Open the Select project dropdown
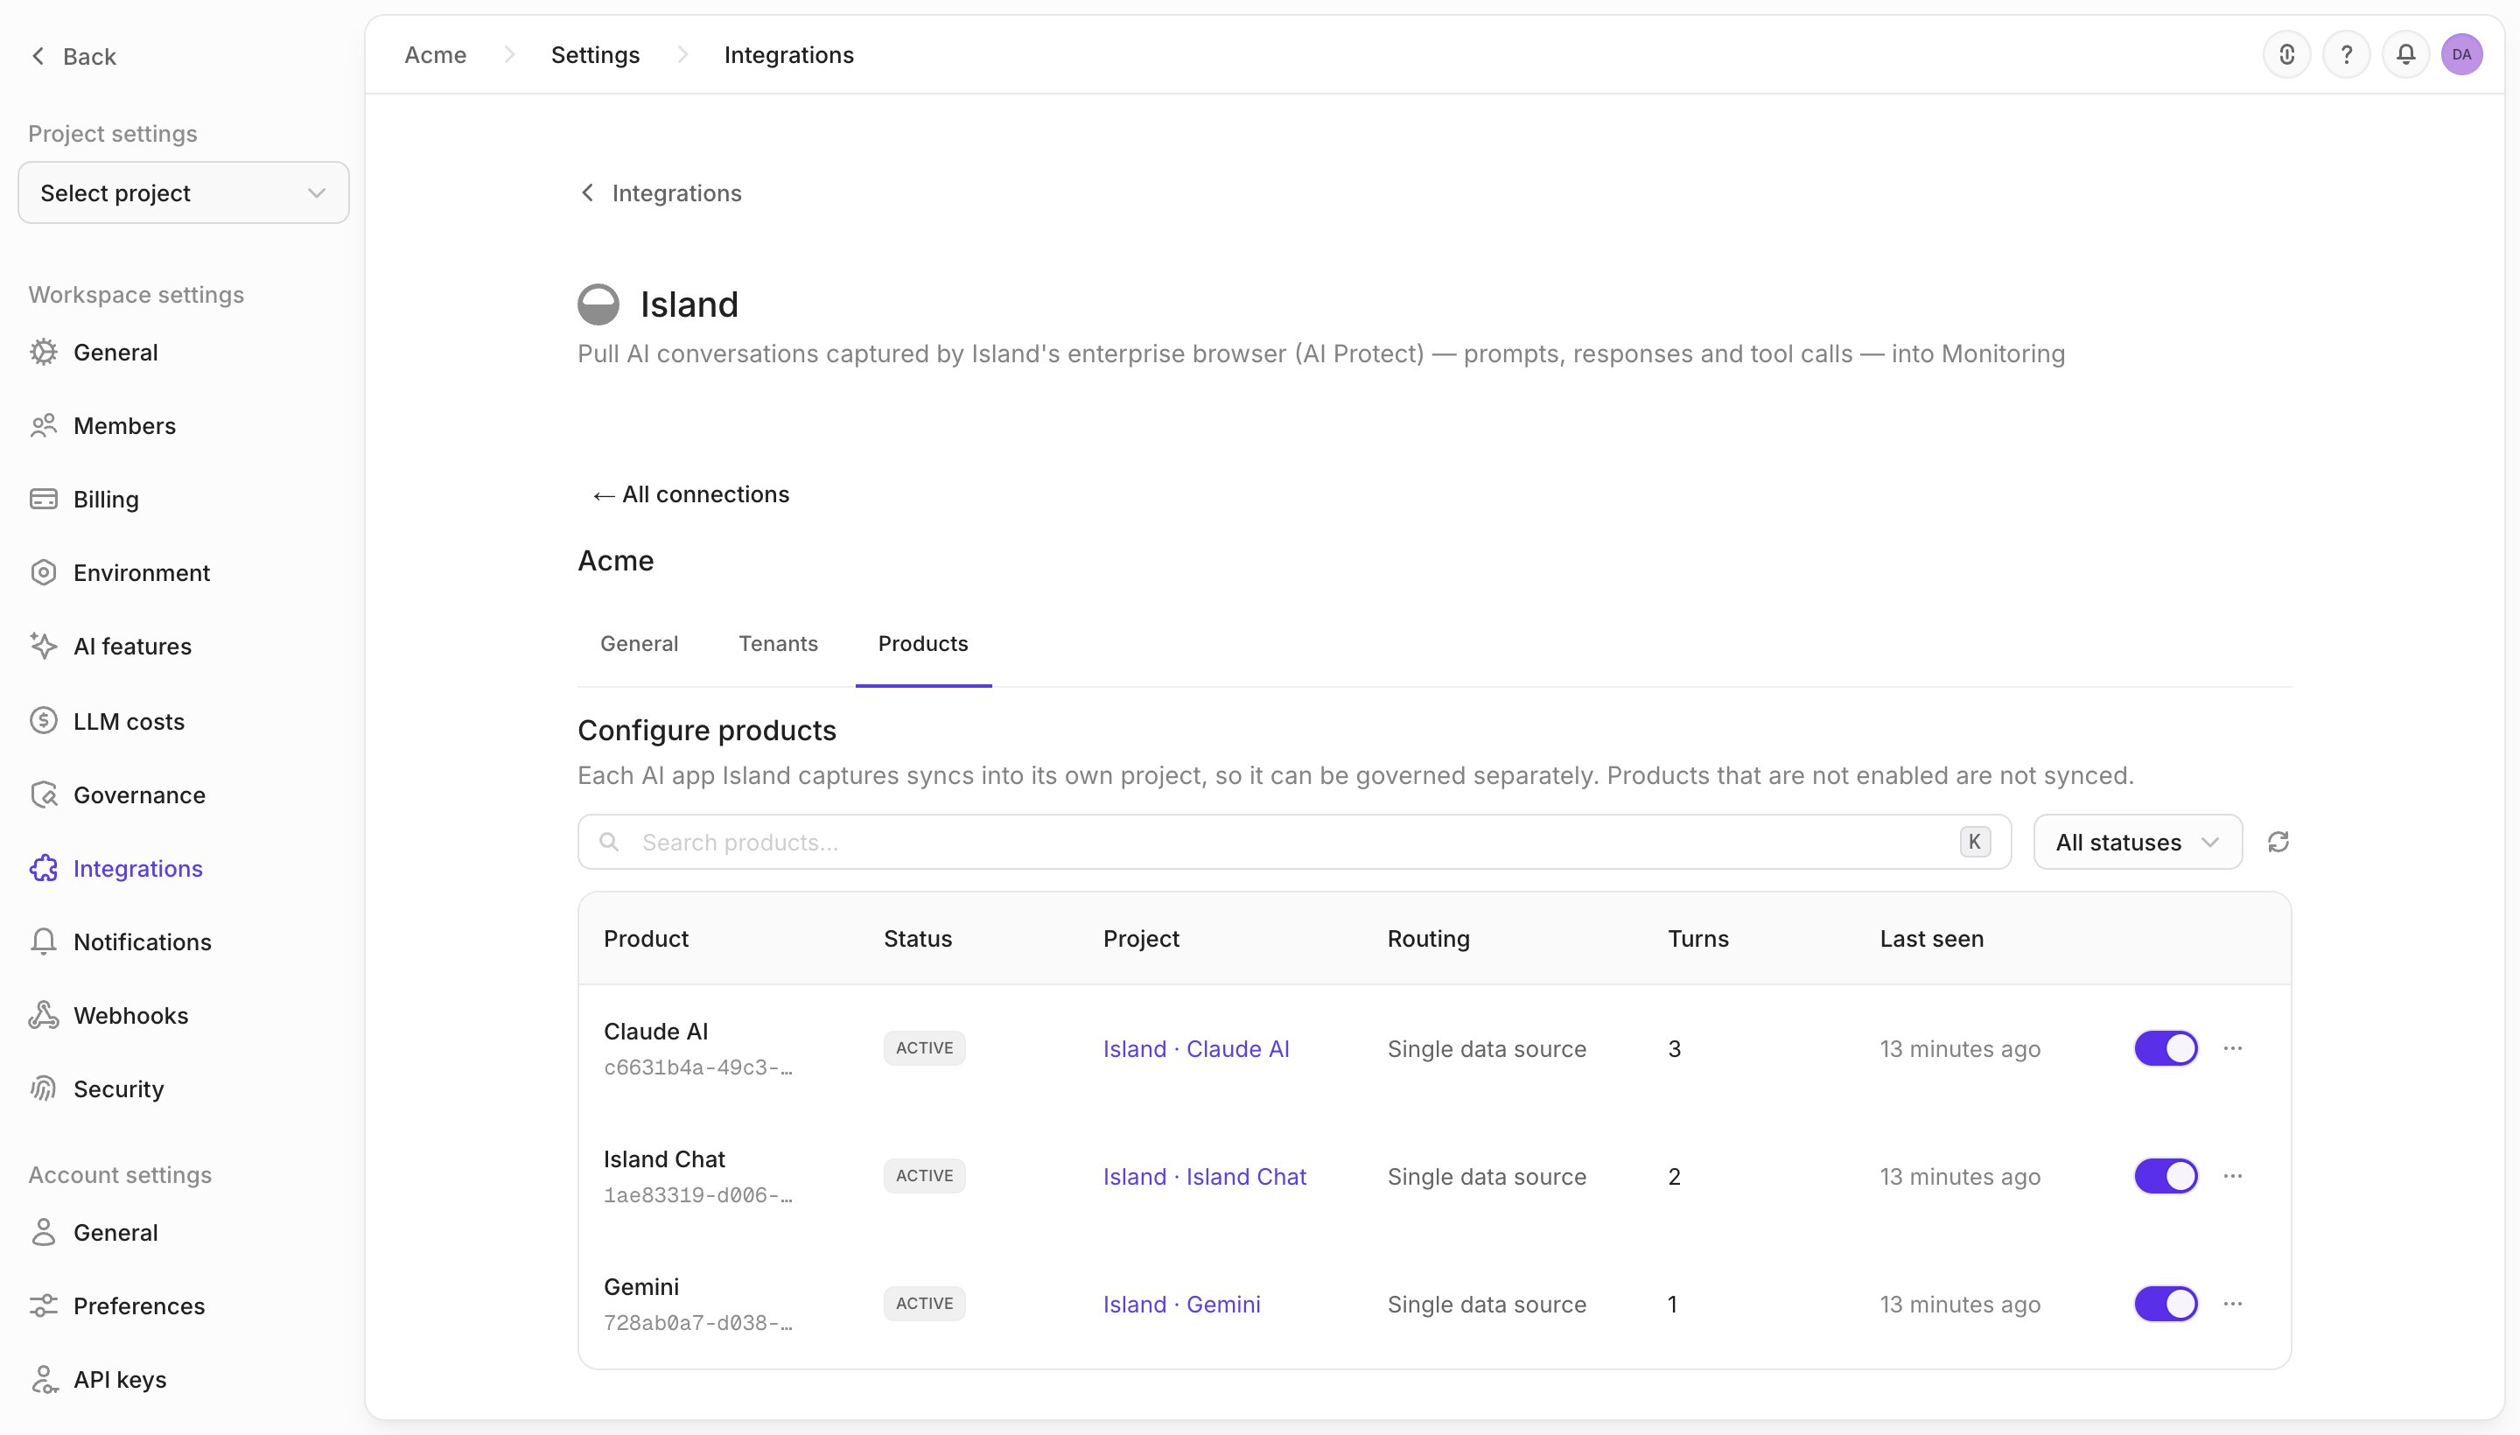This screenshot has width=2520, height=1435. click(183, 192)
